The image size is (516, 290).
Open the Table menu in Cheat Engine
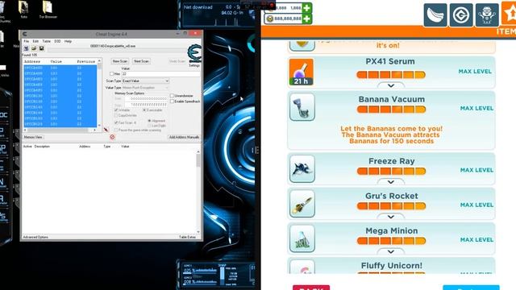pyautogui.click(x=47, y=41)
